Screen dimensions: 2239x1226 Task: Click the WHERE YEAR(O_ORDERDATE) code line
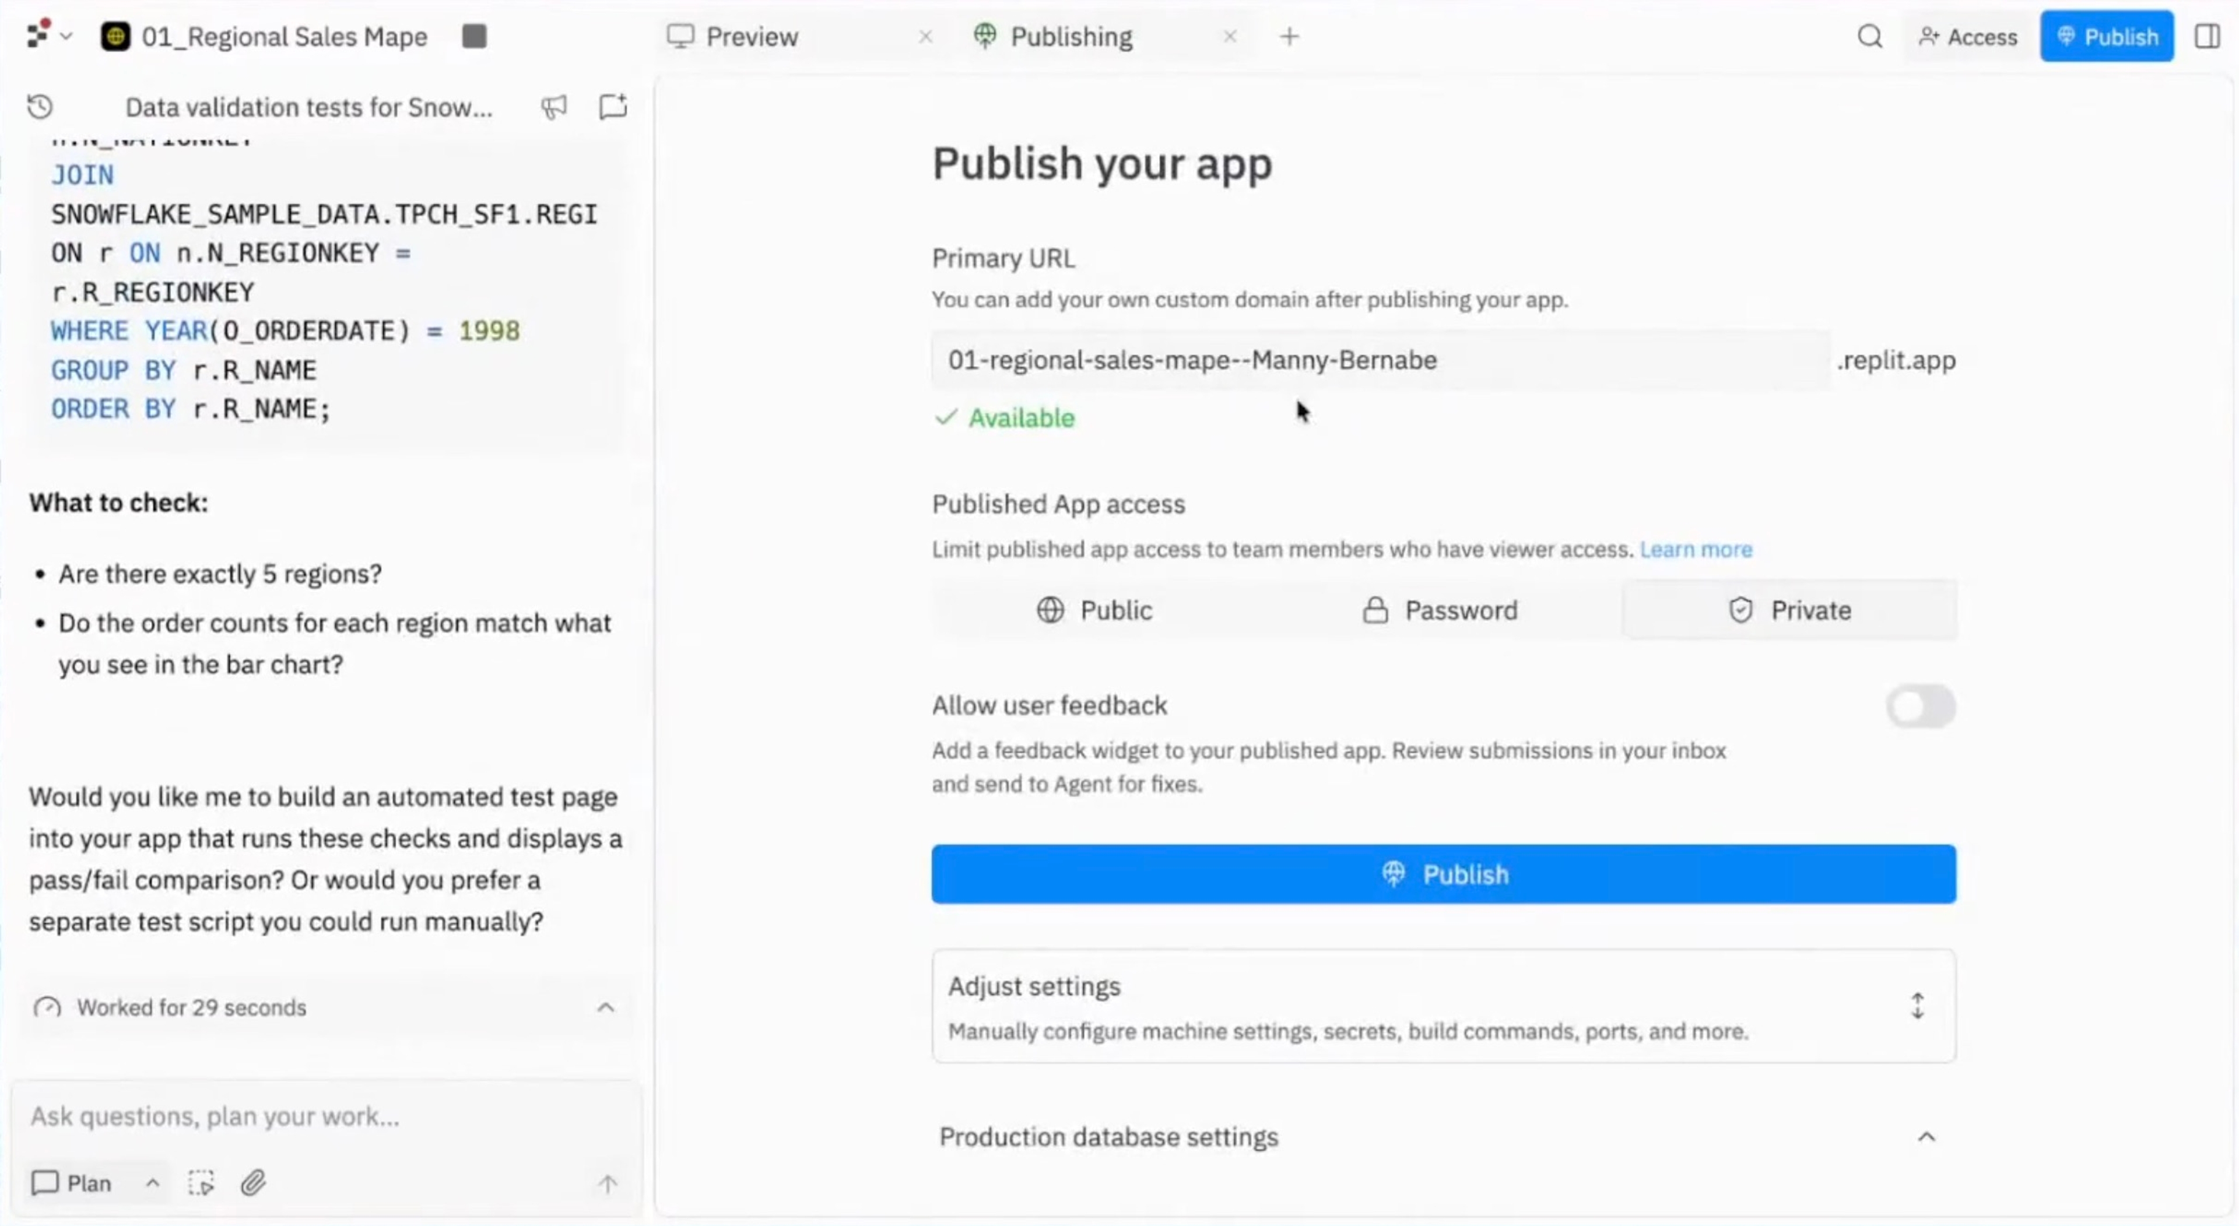point(285,330)
